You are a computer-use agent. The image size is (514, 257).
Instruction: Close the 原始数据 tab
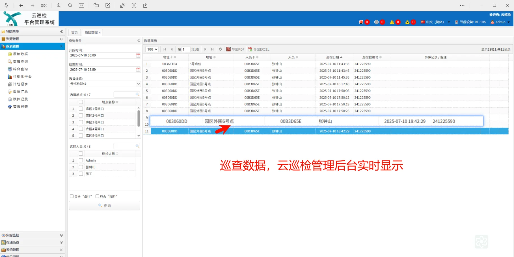(100, 32)
